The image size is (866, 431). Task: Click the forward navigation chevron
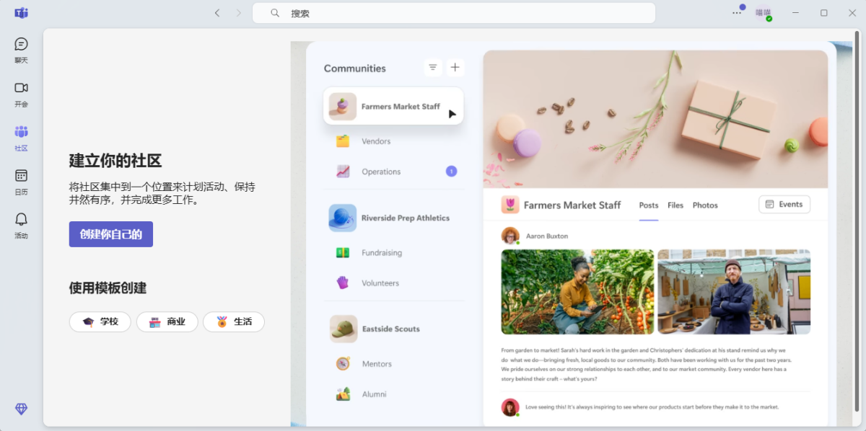(x=238, y=12)
